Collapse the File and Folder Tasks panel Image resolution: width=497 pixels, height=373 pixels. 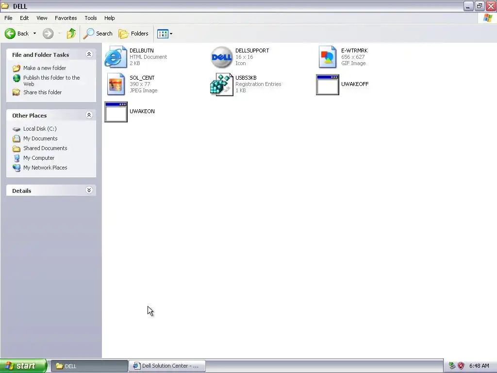(x=89, y=54)
